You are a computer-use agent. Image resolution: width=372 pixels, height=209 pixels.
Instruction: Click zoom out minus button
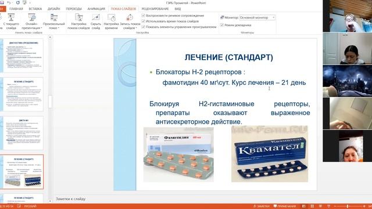tap(335, 207)
